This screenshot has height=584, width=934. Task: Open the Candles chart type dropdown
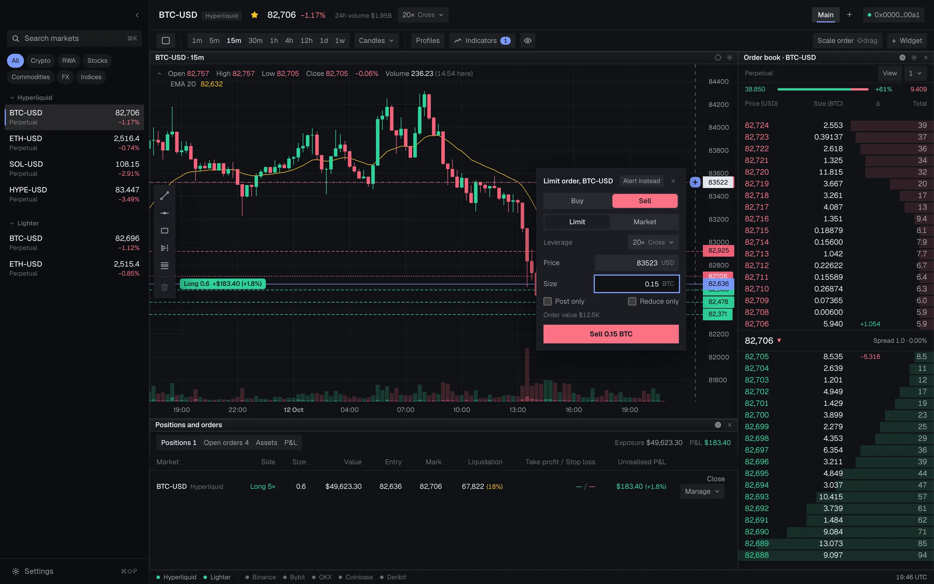376,40
